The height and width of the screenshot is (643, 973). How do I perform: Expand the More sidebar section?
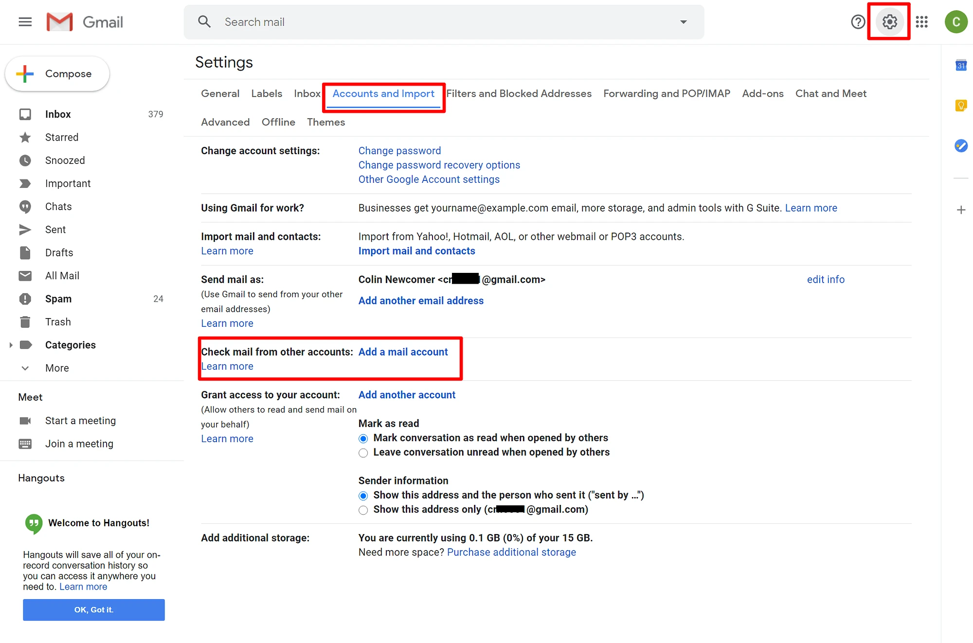click(x=57, y=367)
